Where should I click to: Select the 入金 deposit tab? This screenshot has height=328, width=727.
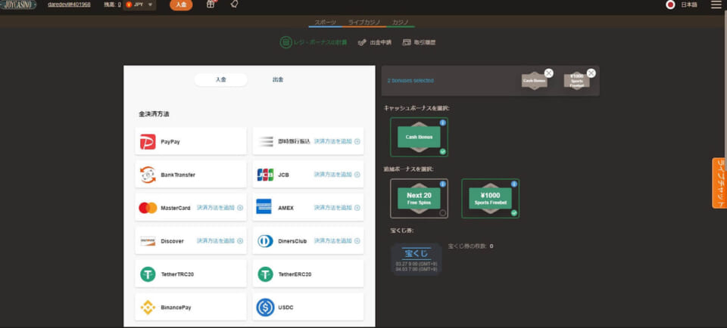(220, 79)
